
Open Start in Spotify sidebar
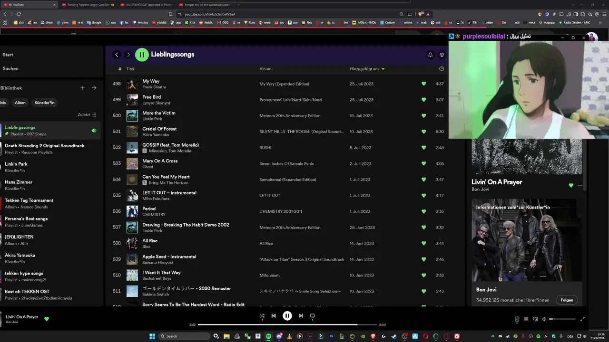click(x=8, y=55)
